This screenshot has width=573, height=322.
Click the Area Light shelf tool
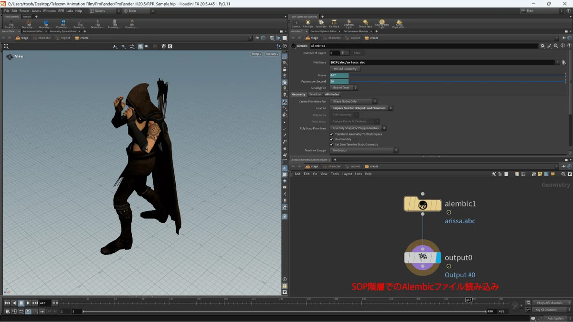334,23
